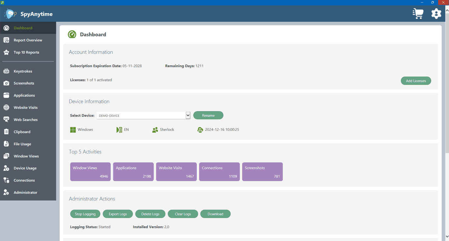Navigate to Window Views
Image resolution: width=449 pixels, height=241 pixels.
[28, 156]
